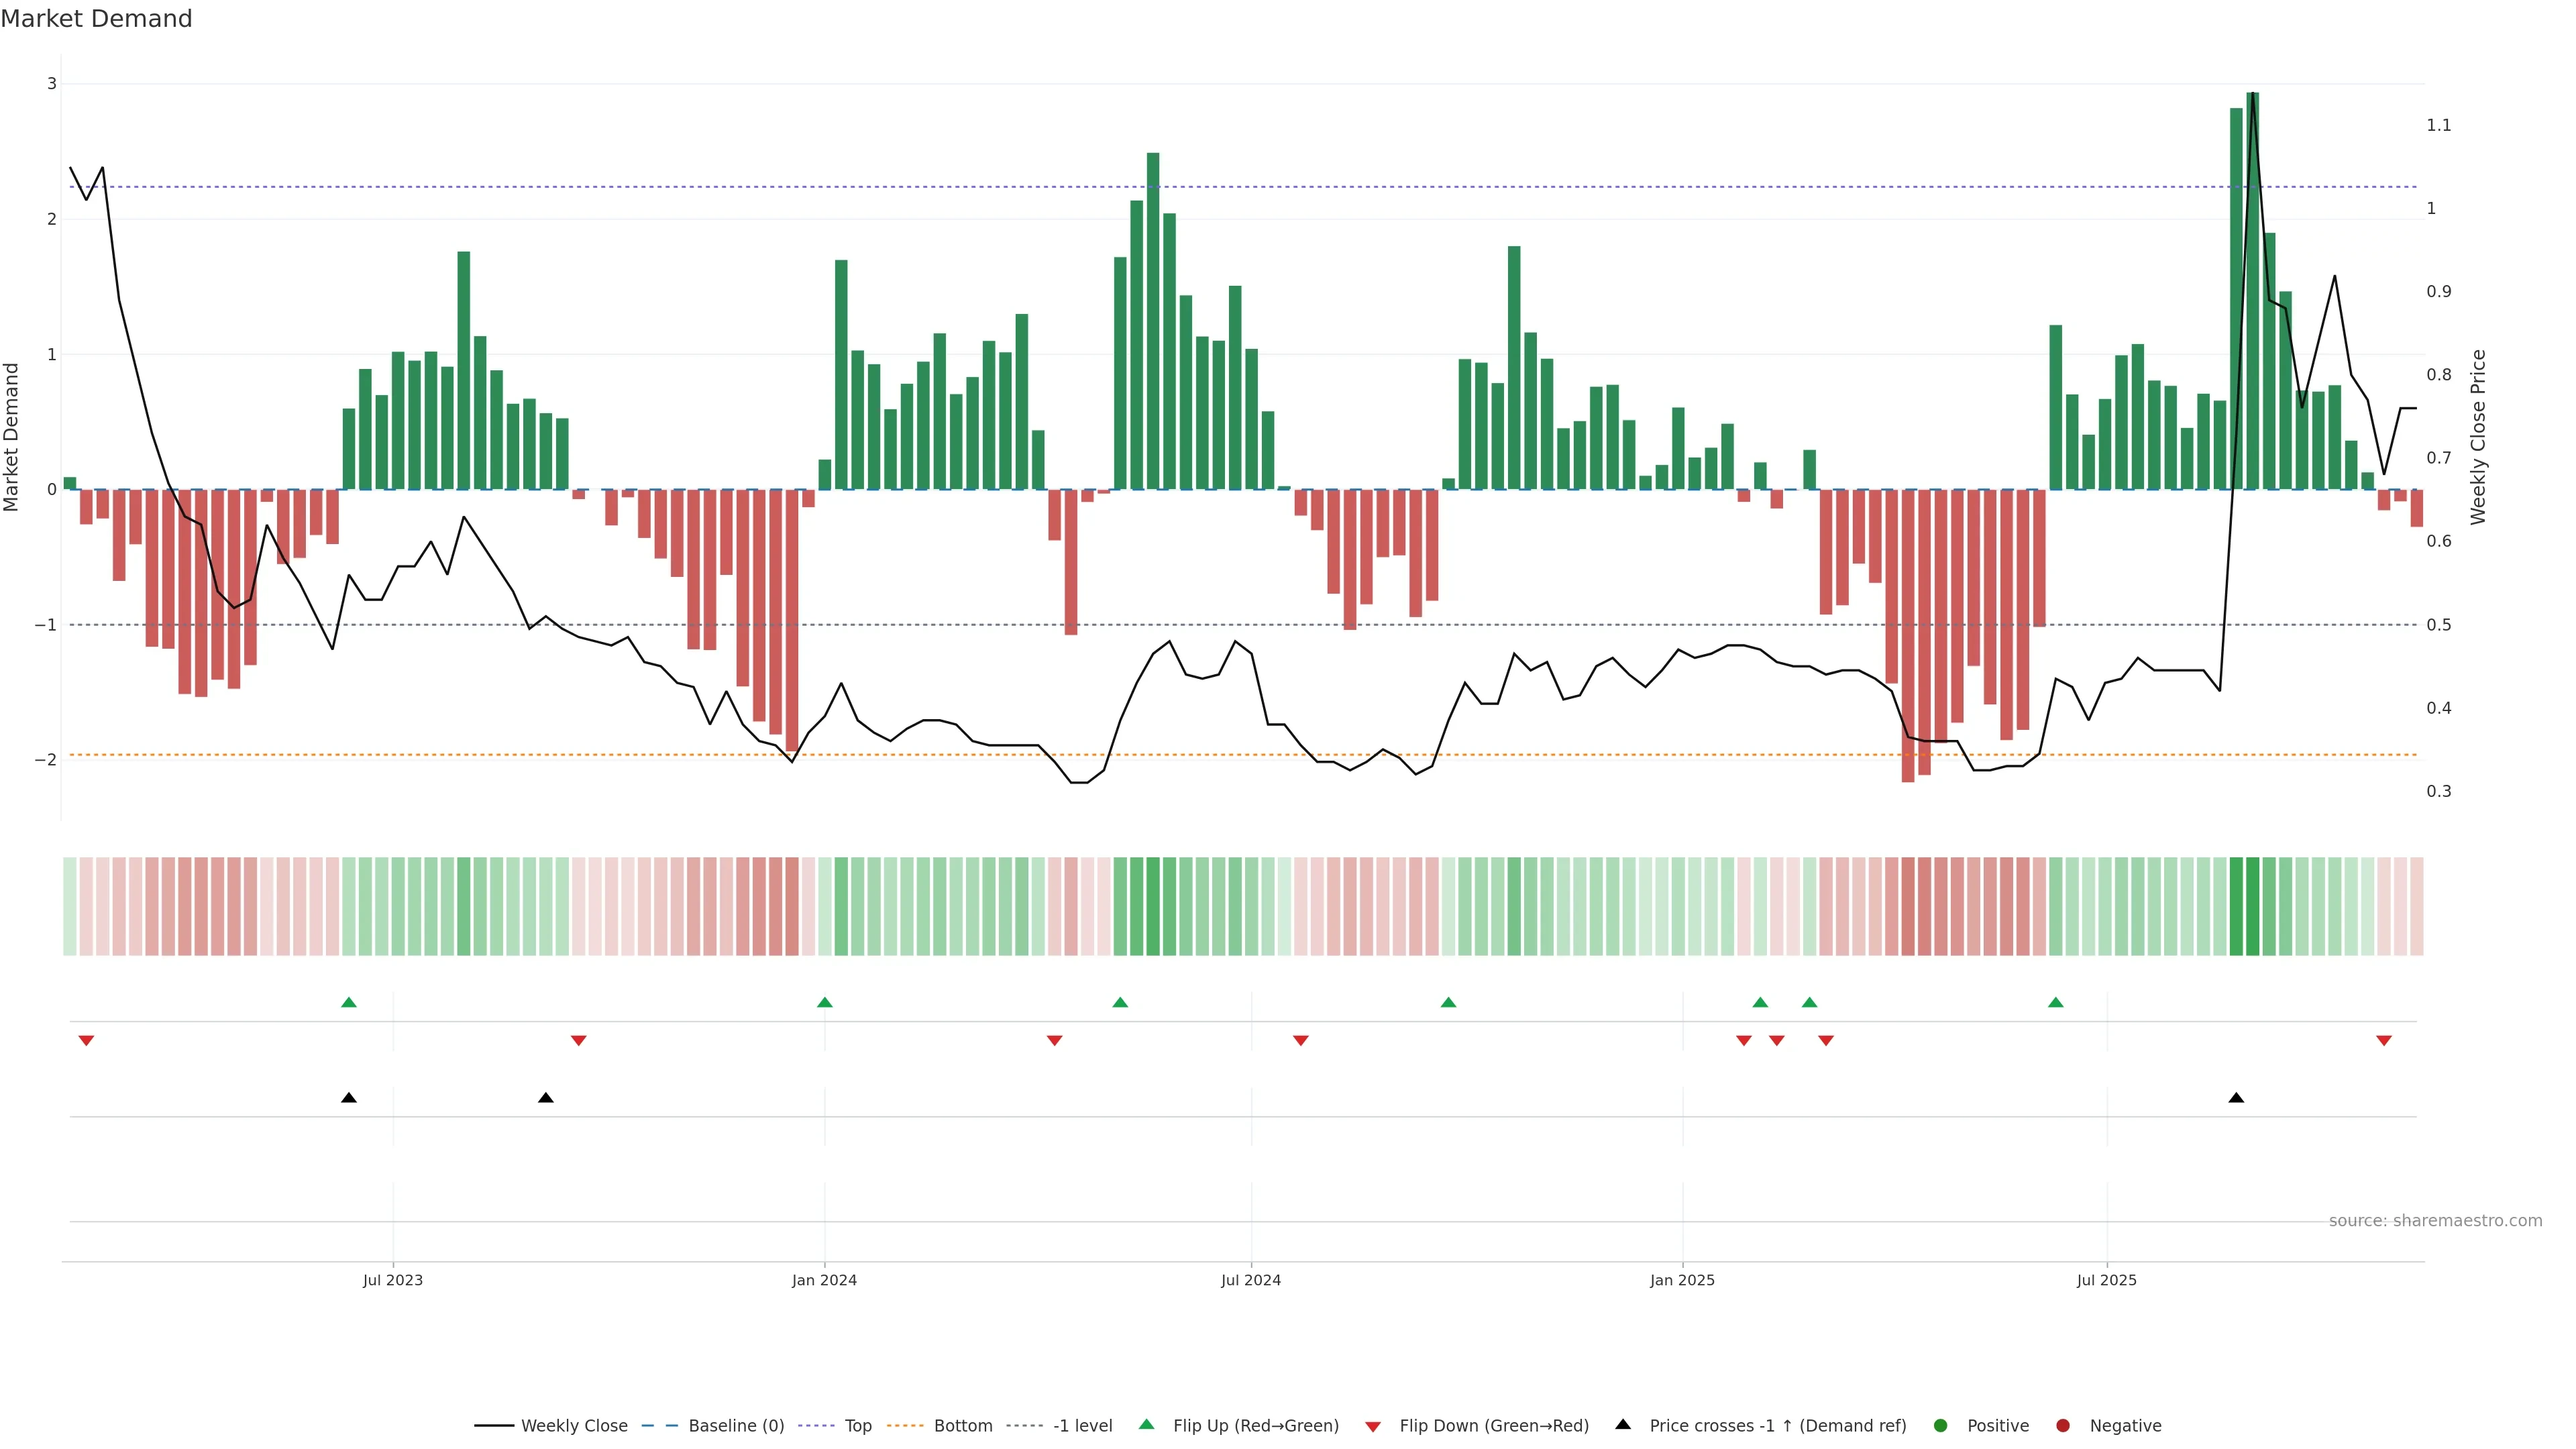Screen dimensions: 2576x1449
Task: Click the rightmost red flip-down marker
Action: click(x=2384, y=1041)
